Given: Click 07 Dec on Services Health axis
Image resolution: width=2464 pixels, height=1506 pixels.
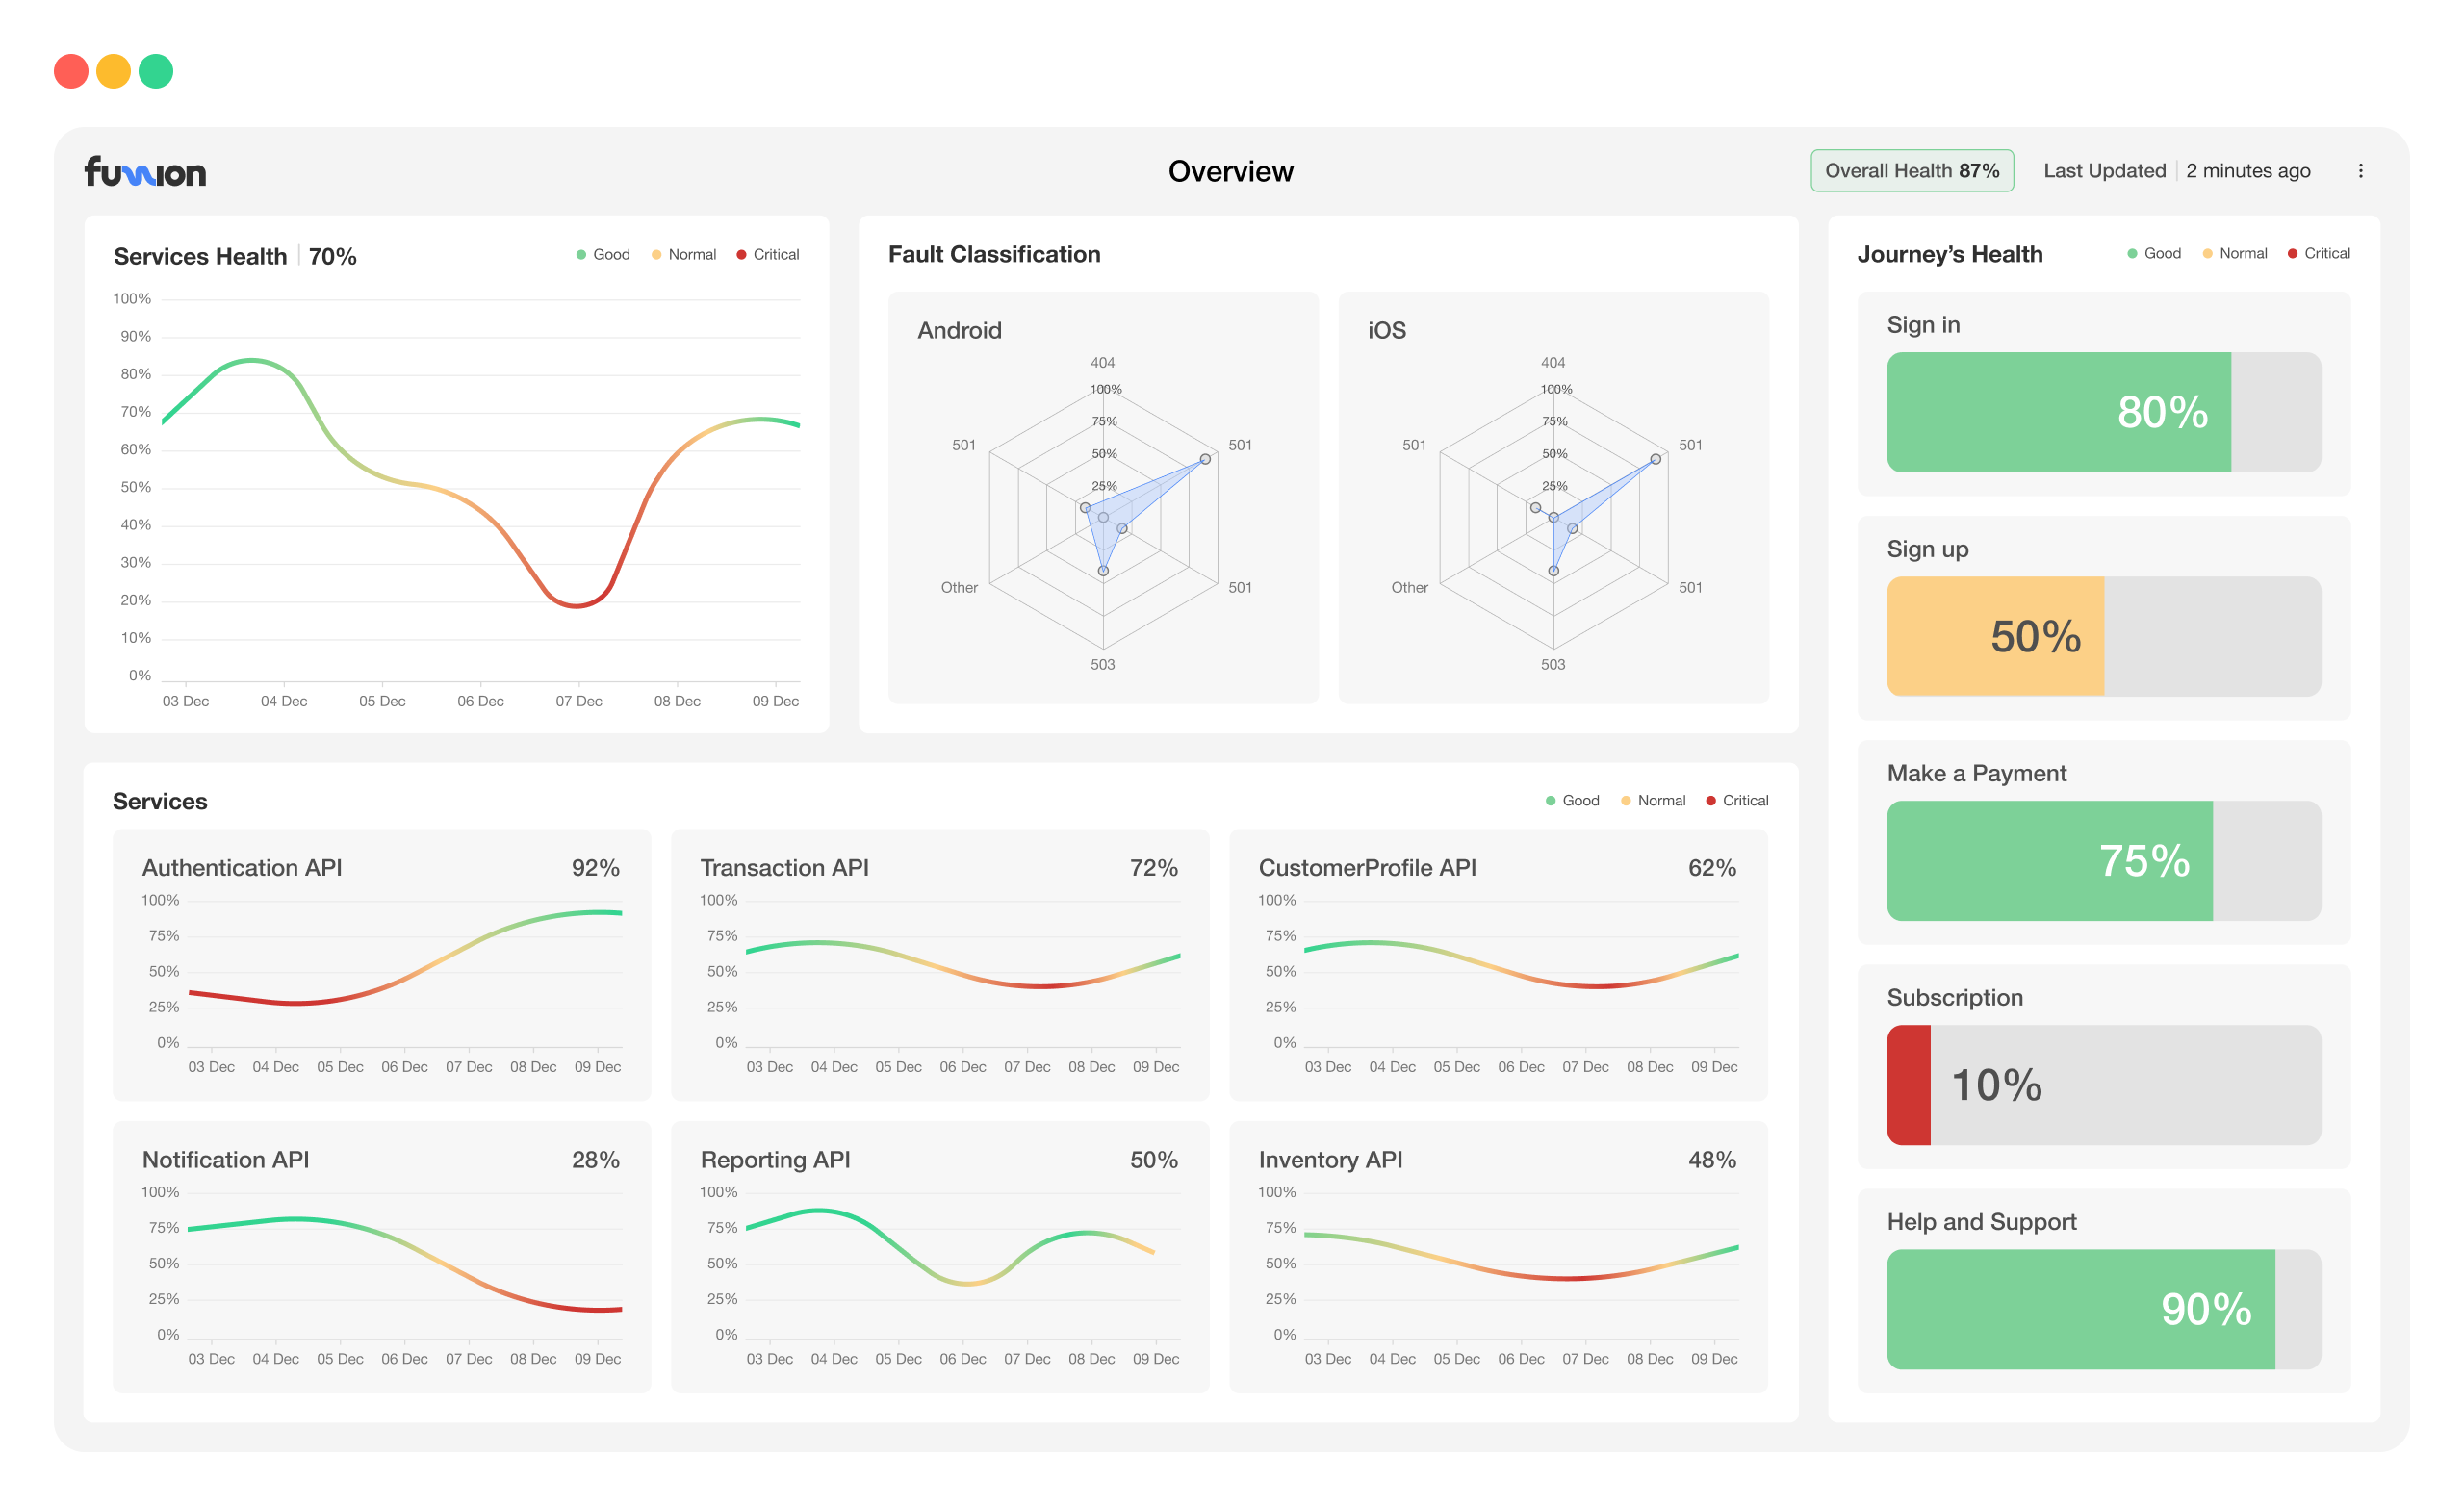Looking at the screenshot, I should pos(579,702).
